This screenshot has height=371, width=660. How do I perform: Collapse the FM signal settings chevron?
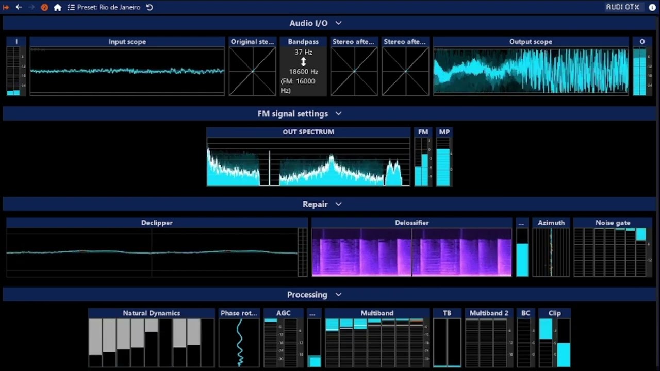[x=338, y=114]
